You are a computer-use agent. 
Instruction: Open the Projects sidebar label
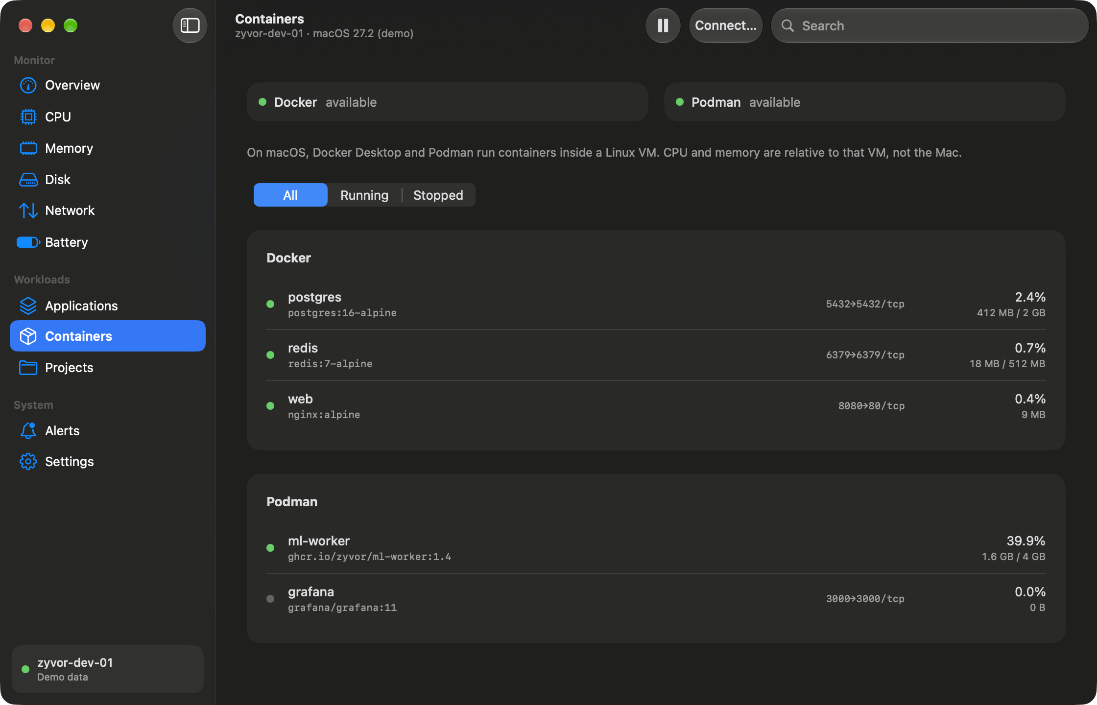69,367
